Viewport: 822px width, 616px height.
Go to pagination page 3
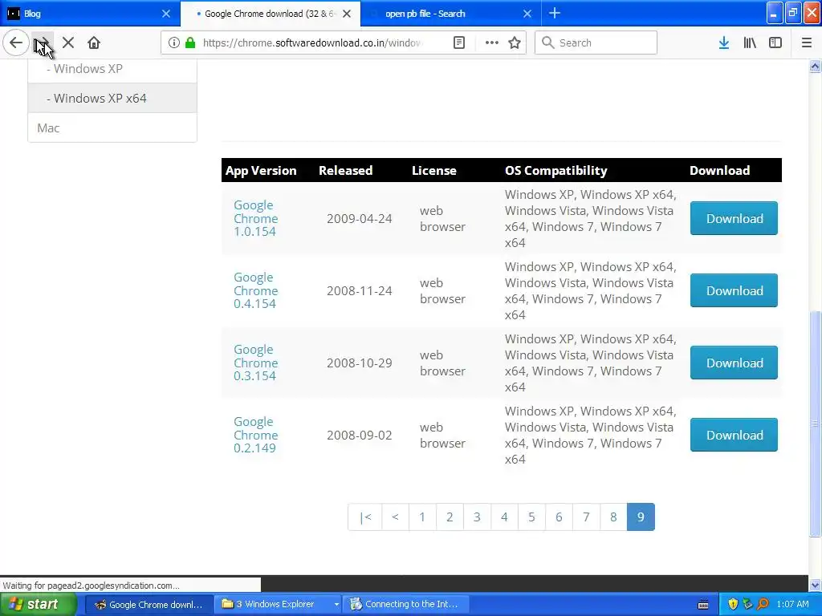coord(477,517)
